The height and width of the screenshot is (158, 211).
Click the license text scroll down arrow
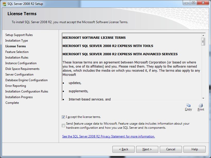pos(203,98)
